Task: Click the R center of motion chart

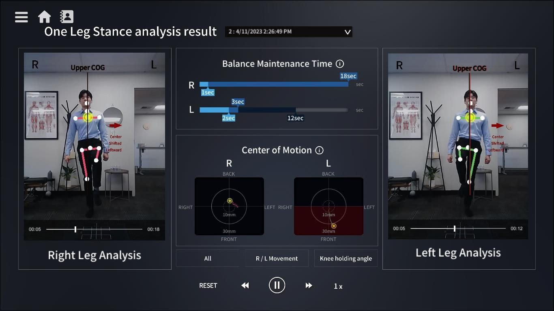Action: (x=229, y=207)
